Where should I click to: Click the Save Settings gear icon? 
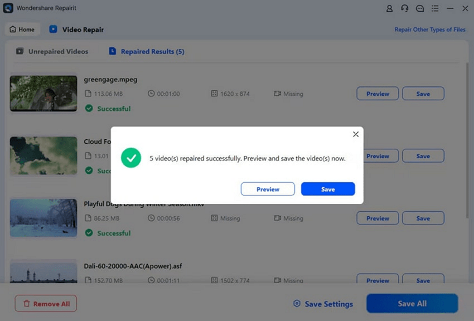297,304
